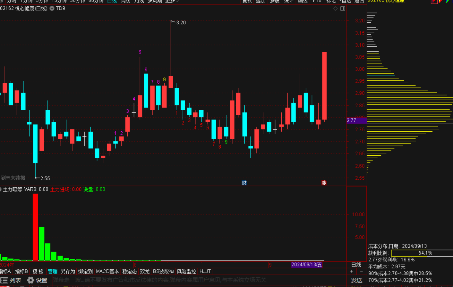The height and width of the screenshot is (287, 453).
Task: Click the 日线 period label under the price axis
Action: pyautogui.click(x=356, y=265)
